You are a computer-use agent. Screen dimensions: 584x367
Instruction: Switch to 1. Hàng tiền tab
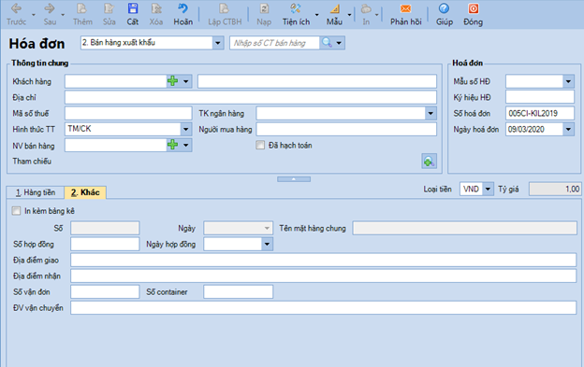point(36,192)
